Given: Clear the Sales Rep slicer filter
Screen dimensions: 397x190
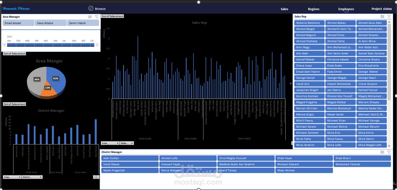Looking at the screenshot, I should click(389, 16).
